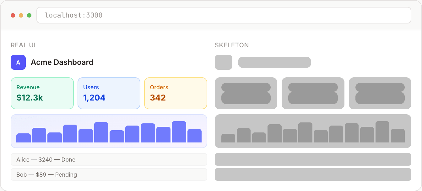This screenshot has height=191, width=422.
Task: Click the red window close dot
Action: pos(13,15)
